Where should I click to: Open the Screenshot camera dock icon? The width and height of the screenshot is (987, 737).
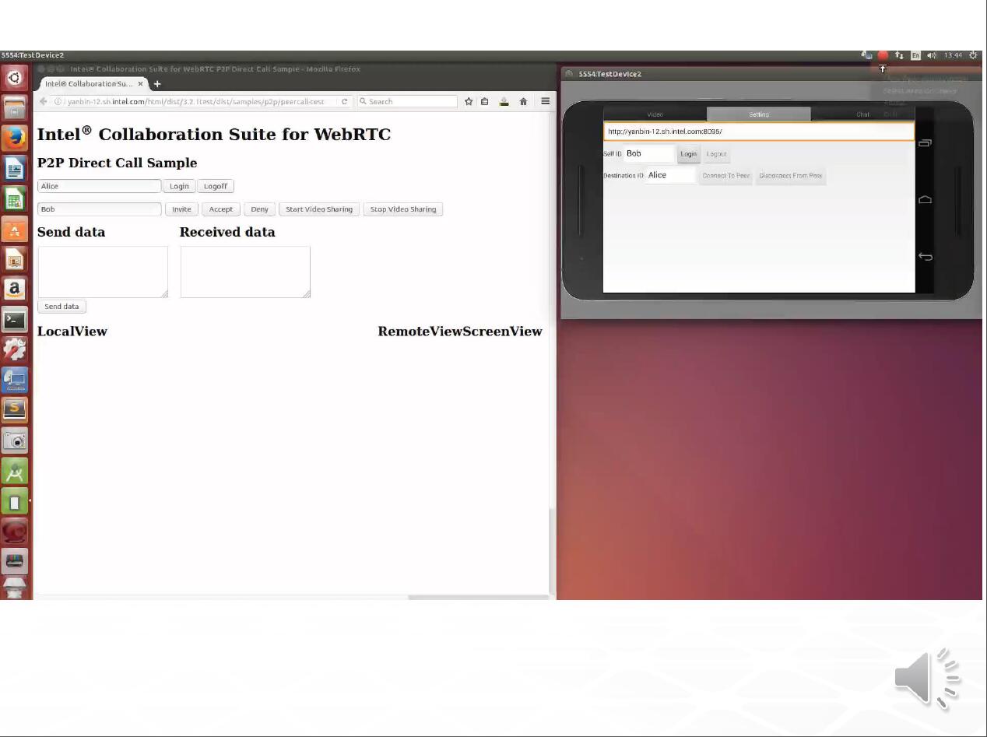pyautogui.click(x=15, y=440)
